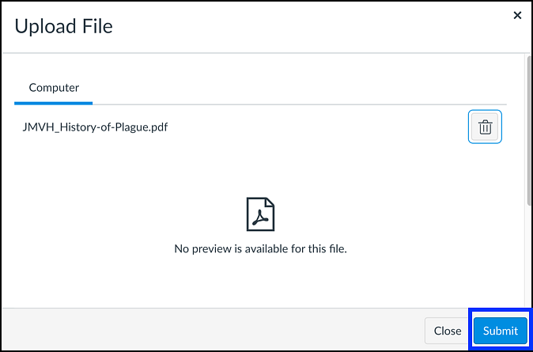The height and width of the screenshot is (352, 533).
Task: Switch to the Computer tab
Action: coord(54,88)
